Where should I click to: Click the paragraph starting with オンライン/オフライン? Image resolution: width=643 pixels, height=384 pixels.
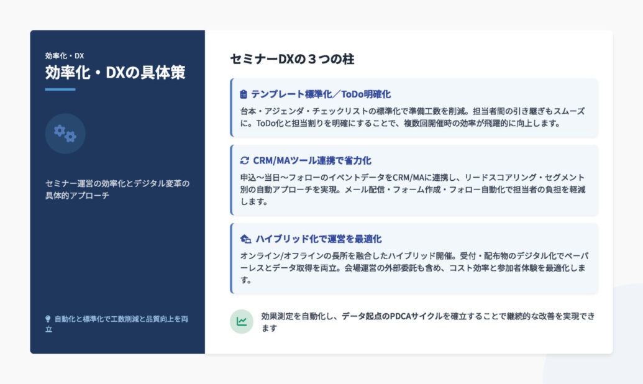413,268
